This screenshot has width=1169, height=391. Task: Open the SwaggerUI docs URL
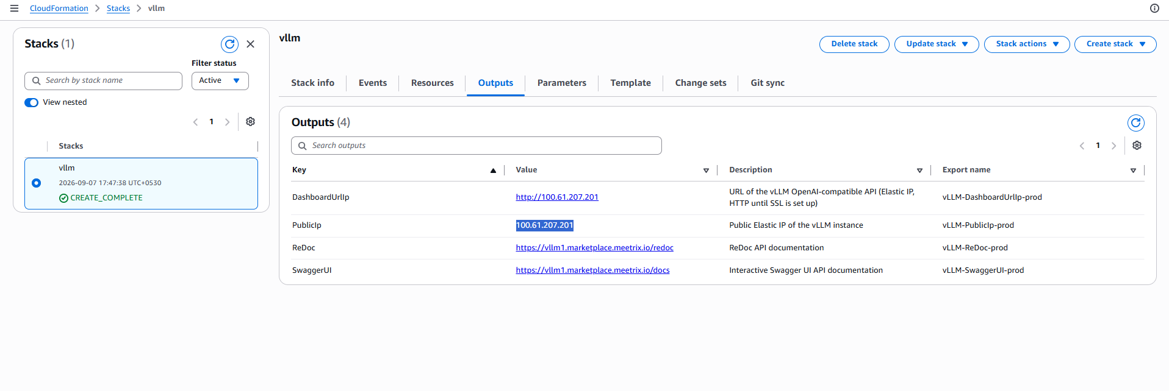click(592, 270)
